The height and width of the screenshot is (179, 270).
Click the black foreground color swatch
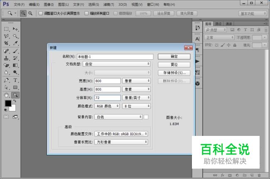pos(8,103)
